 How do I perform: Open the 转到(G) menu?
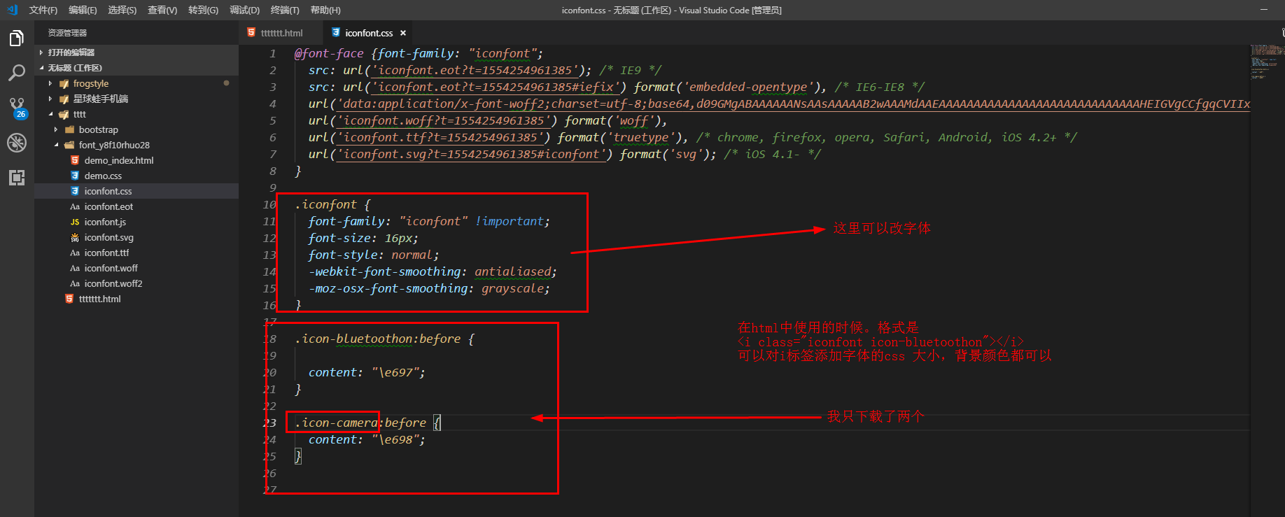pyautogui.click(x=203, y=10)
